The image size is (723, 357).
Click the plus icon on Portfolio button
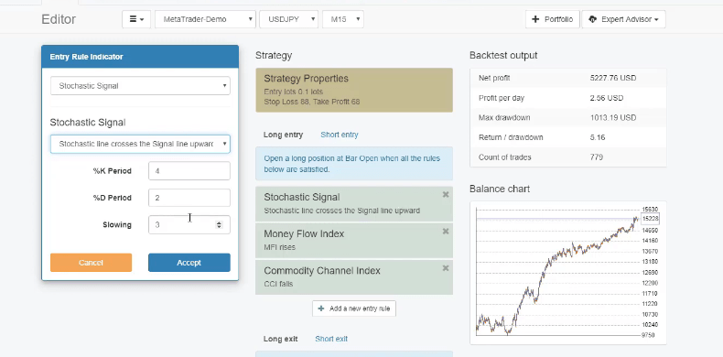click(535, 19)
